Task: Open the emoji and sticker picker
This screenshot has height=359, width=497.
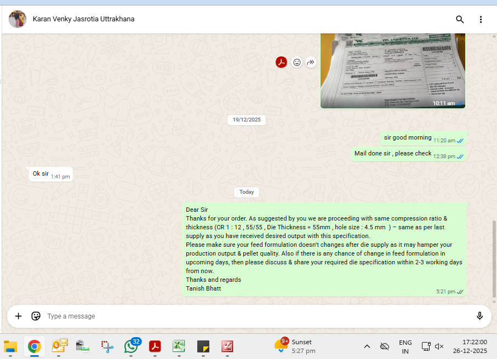Action: pos(36,316)
